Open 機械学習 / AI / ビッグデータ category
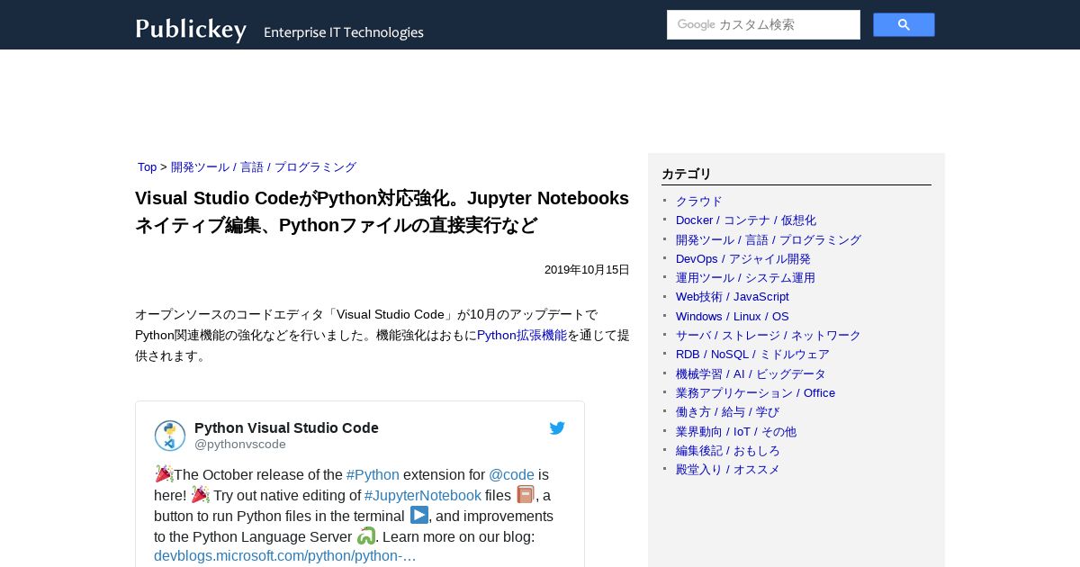Viewport: 1080px width, 567px height. (751, 374)
